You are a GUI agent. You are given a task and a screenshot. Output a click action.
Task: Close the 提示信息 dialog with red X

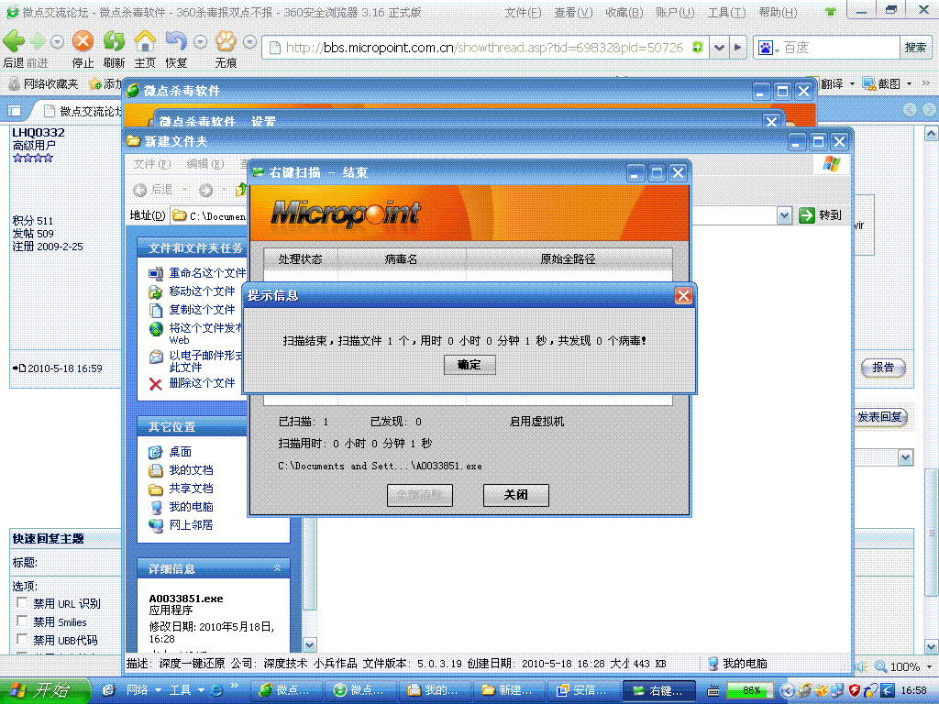(x=683, y=295)
